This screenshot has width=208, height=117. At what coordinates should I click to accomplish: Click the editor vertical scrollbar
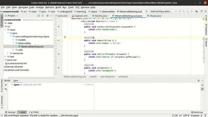[x=204, y=51]
